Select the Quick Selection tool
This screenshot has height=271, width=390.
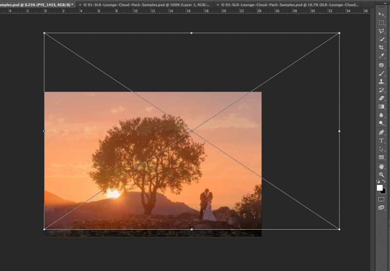click(381, 39)
